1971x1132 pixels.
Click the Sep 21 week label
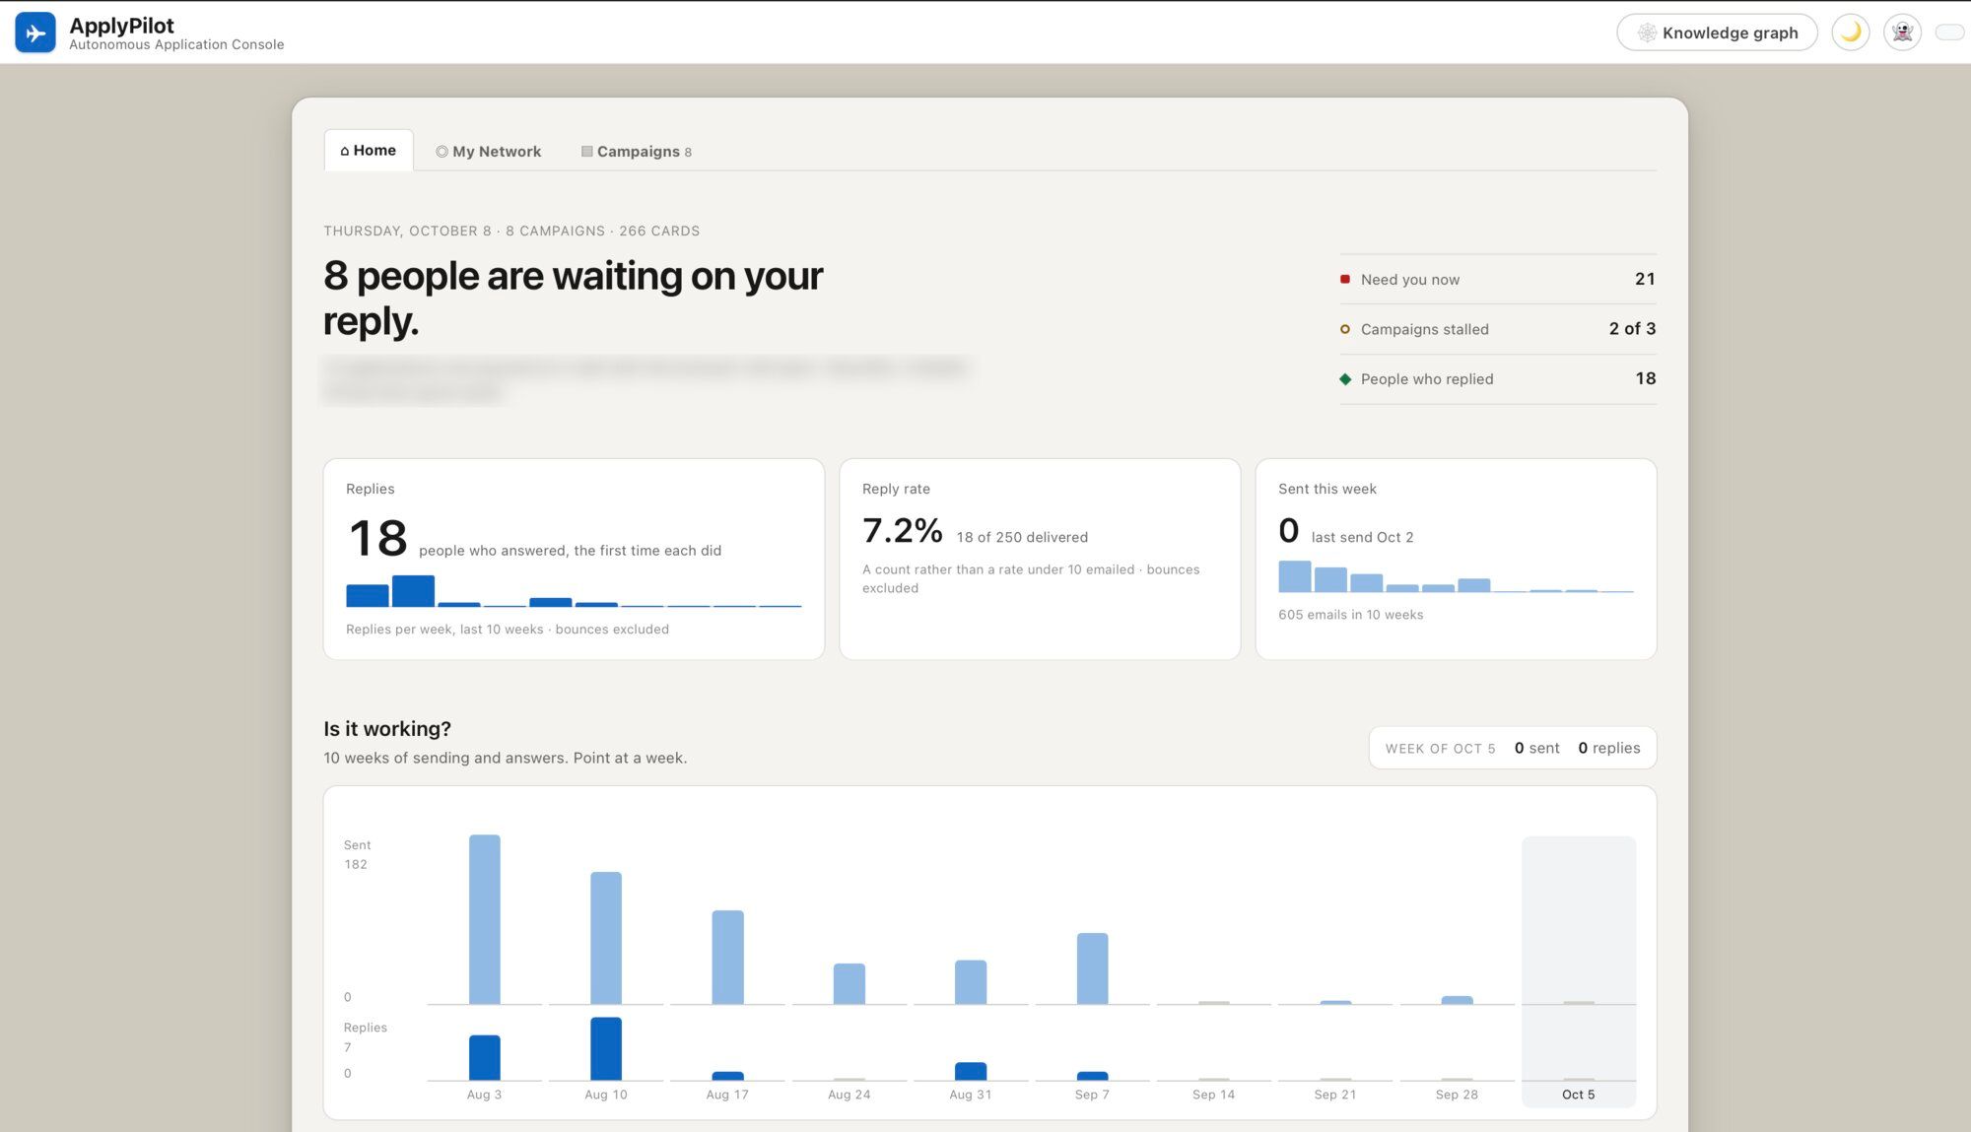click(x=1335, y=1095)
